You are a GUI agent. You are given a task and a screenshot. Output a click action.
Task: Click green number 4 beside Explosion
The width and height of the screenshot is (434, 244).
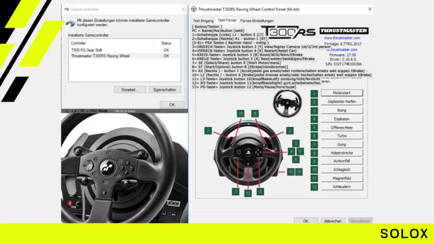click(314, 119)
